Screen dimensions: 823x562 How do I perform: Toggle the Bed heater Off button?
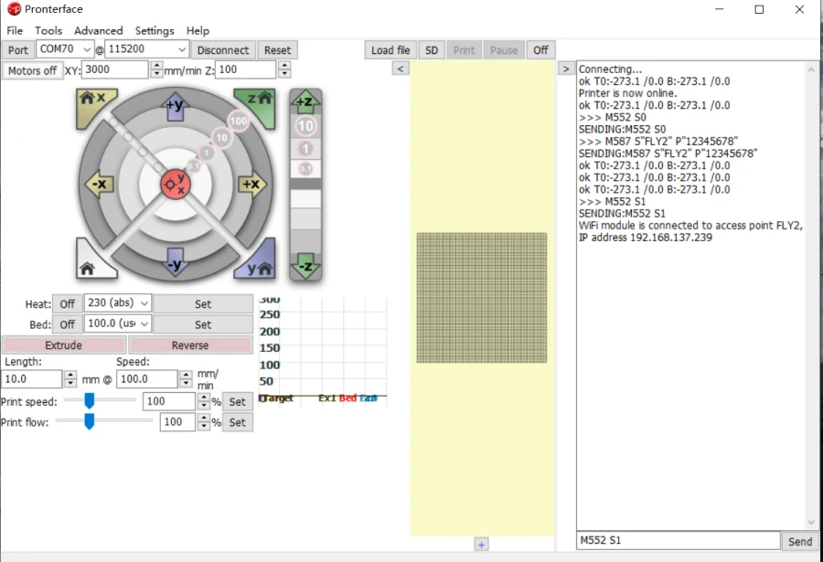tap(67, 324)
